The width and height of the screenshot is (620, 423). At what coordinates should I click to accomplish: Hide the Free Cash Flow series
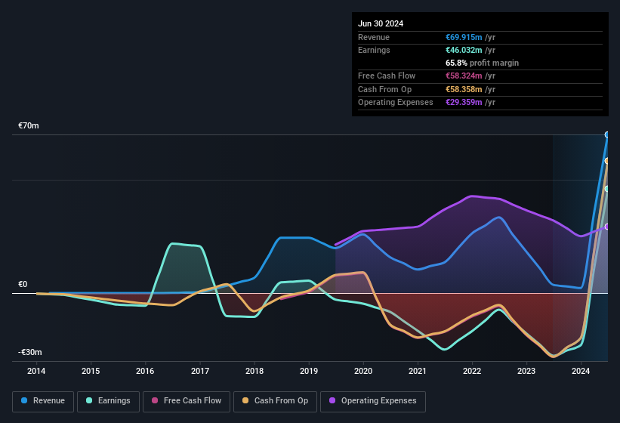(x=186, y=401)
